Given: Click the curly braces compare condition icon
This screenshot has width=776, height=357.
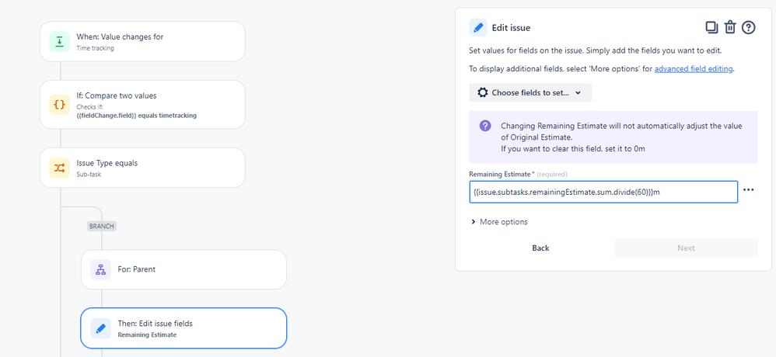Looking at the screenshot, I should pos(59,105).
